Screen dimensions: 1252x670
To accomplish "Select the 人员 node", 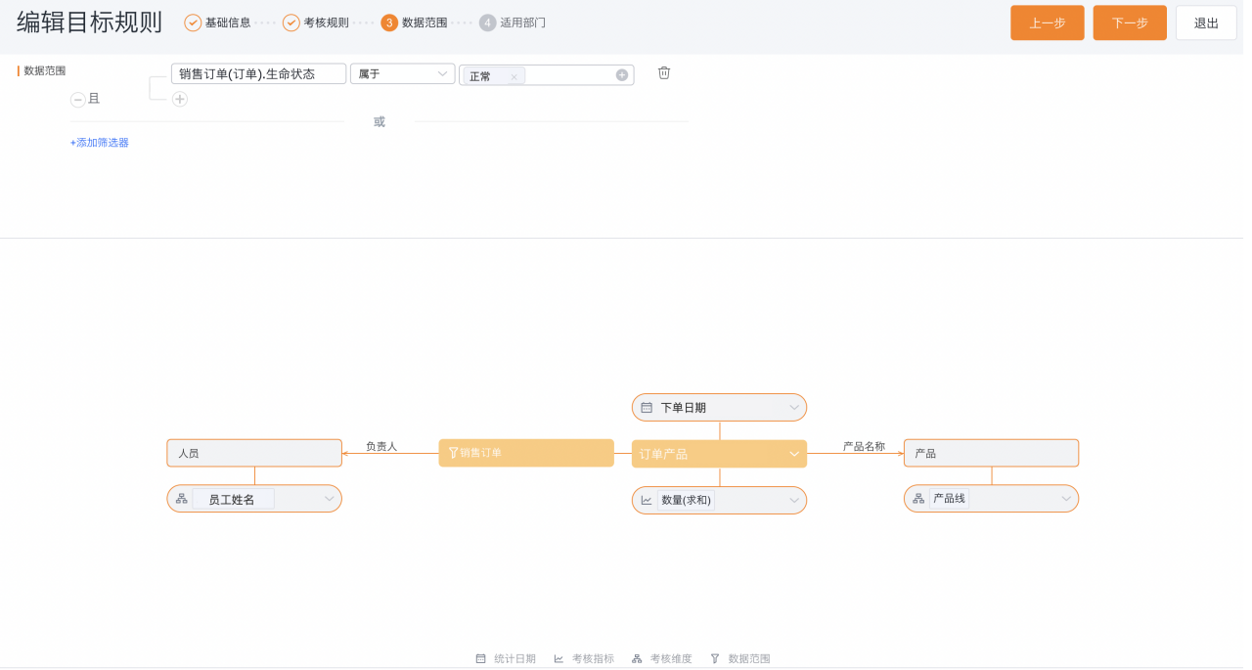I will point(254,453).
